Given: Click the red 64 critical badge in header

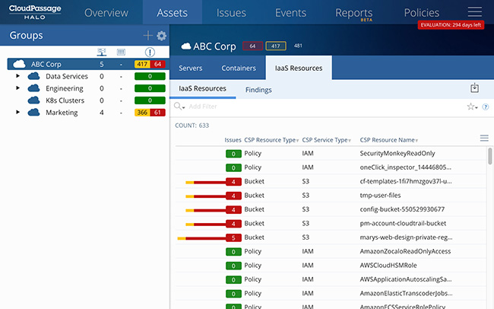Looking at the screenshot, I should [x=252, y=46].
